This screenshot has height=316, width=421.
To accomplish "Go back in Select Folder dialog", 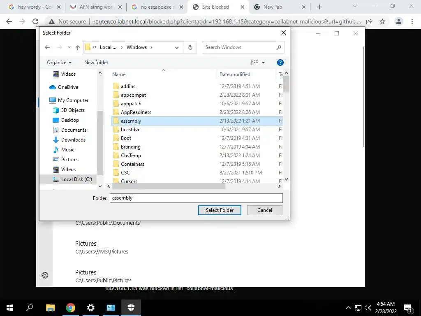I will pos(47,47).
